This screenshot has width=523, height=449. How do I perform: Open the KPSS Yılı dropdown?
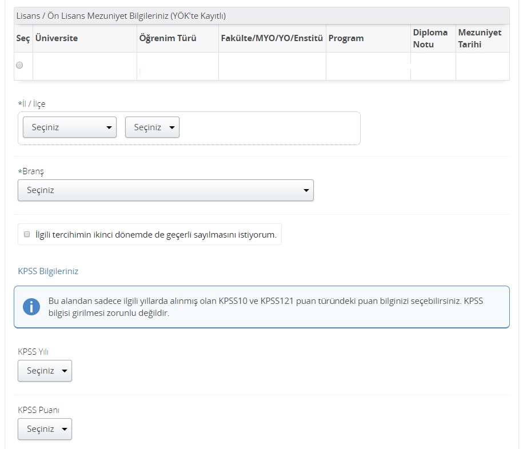[x=45, y=371]
